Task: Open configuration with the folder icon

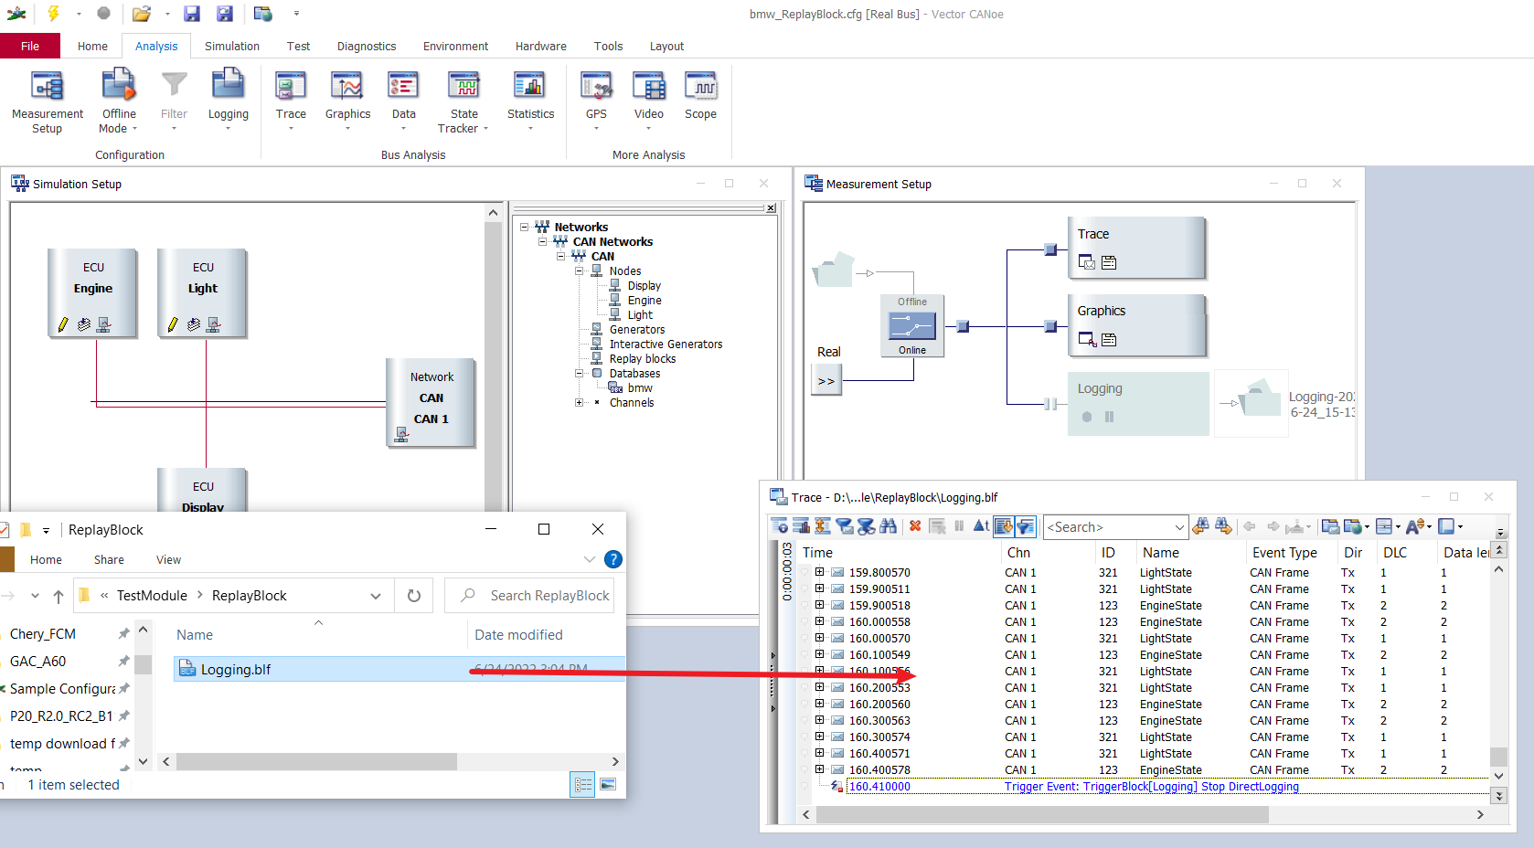Action: [x=141, y=14]
